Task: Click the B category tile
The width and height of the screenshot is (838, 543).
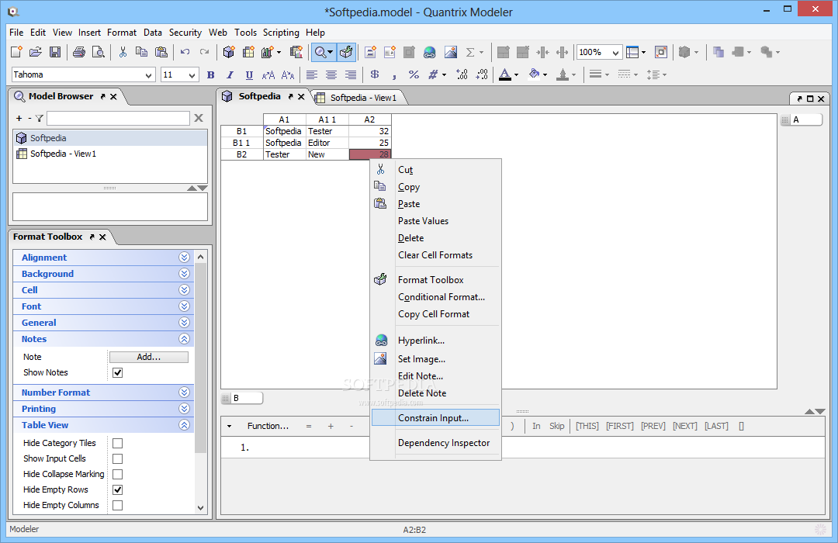Action: 242,398
